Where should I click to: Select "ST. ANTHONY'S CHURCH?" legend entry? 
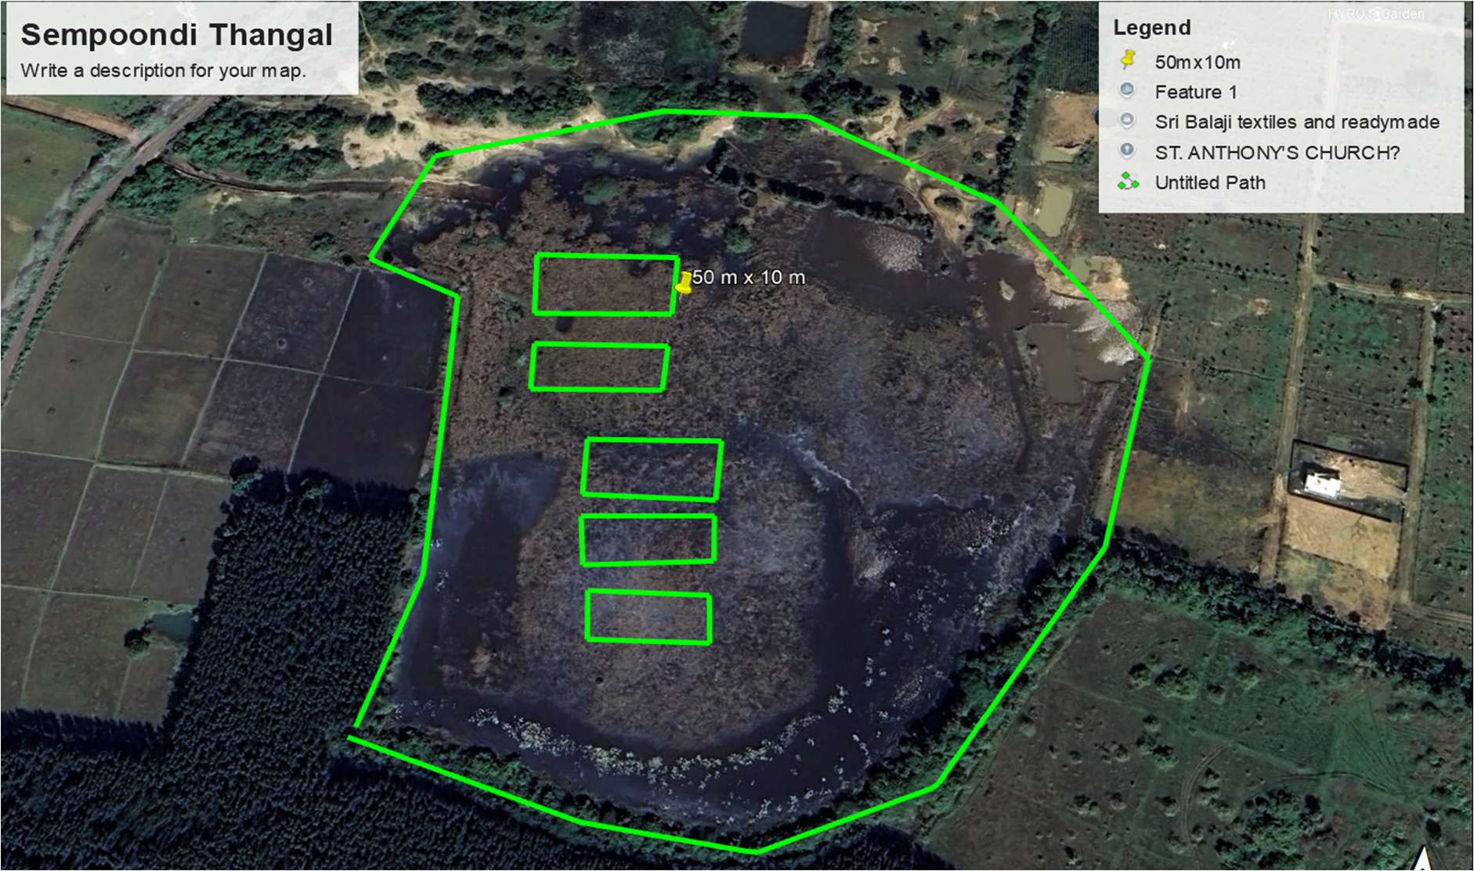(1277, 152)
